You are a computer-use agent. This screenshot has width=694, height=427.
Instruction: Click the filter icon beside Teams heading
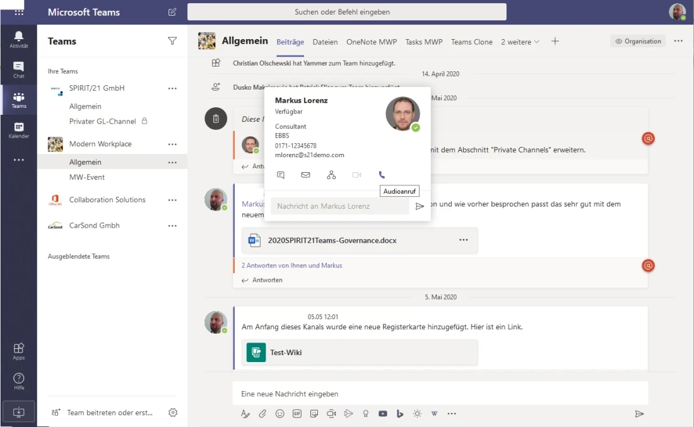pyautogui.click(x=172, y=41)
